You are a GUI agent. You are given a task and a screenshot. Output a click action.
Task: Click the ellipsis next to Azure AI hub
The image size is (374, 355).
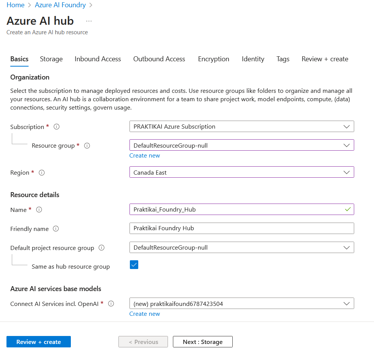(89, 21)
